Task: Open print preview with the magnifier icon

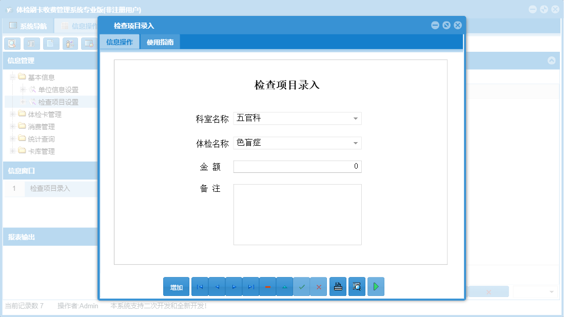Action: pos(357,286)
